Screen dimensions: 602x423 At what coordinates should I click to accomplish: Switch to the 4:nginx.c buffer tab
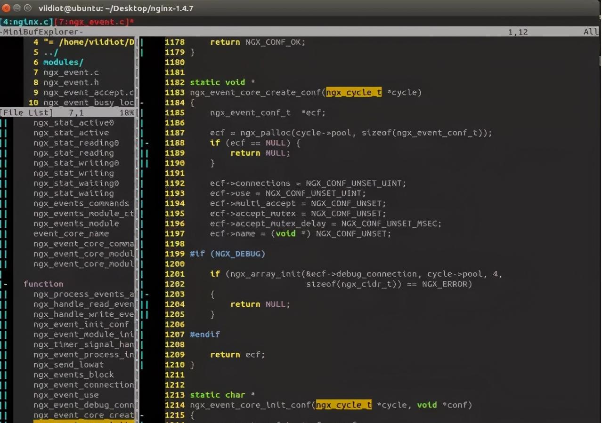click(26, 22)
